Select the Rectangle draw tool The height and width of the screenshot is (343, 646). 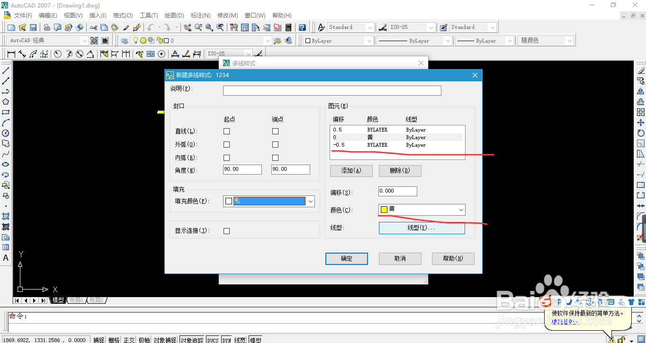pos(6,112)
